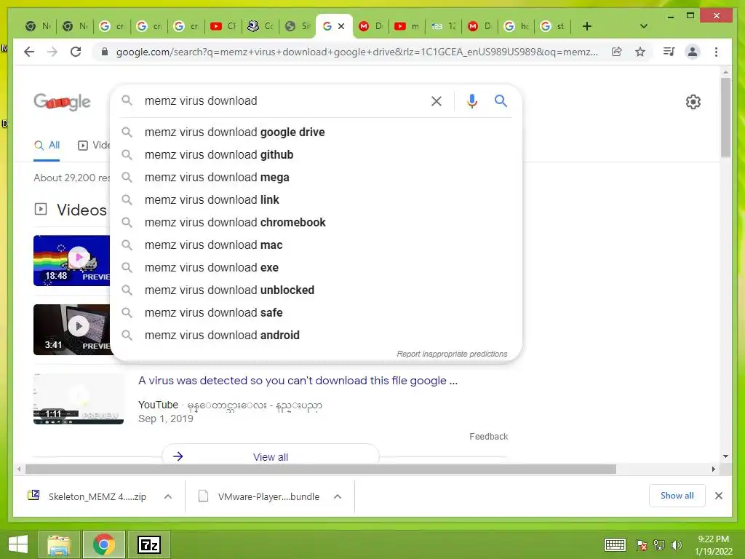745x559 pixels.
Task: Click Chrome icon in taskbar
Action: point(104,544)
